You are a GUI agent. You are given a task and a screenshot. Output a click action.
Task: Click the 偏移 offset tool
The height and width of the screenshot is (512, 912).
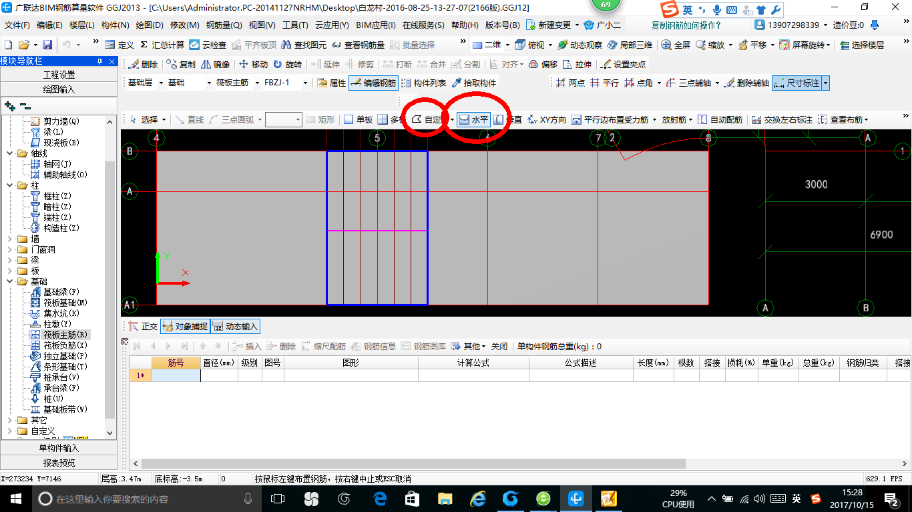point(543,65)
